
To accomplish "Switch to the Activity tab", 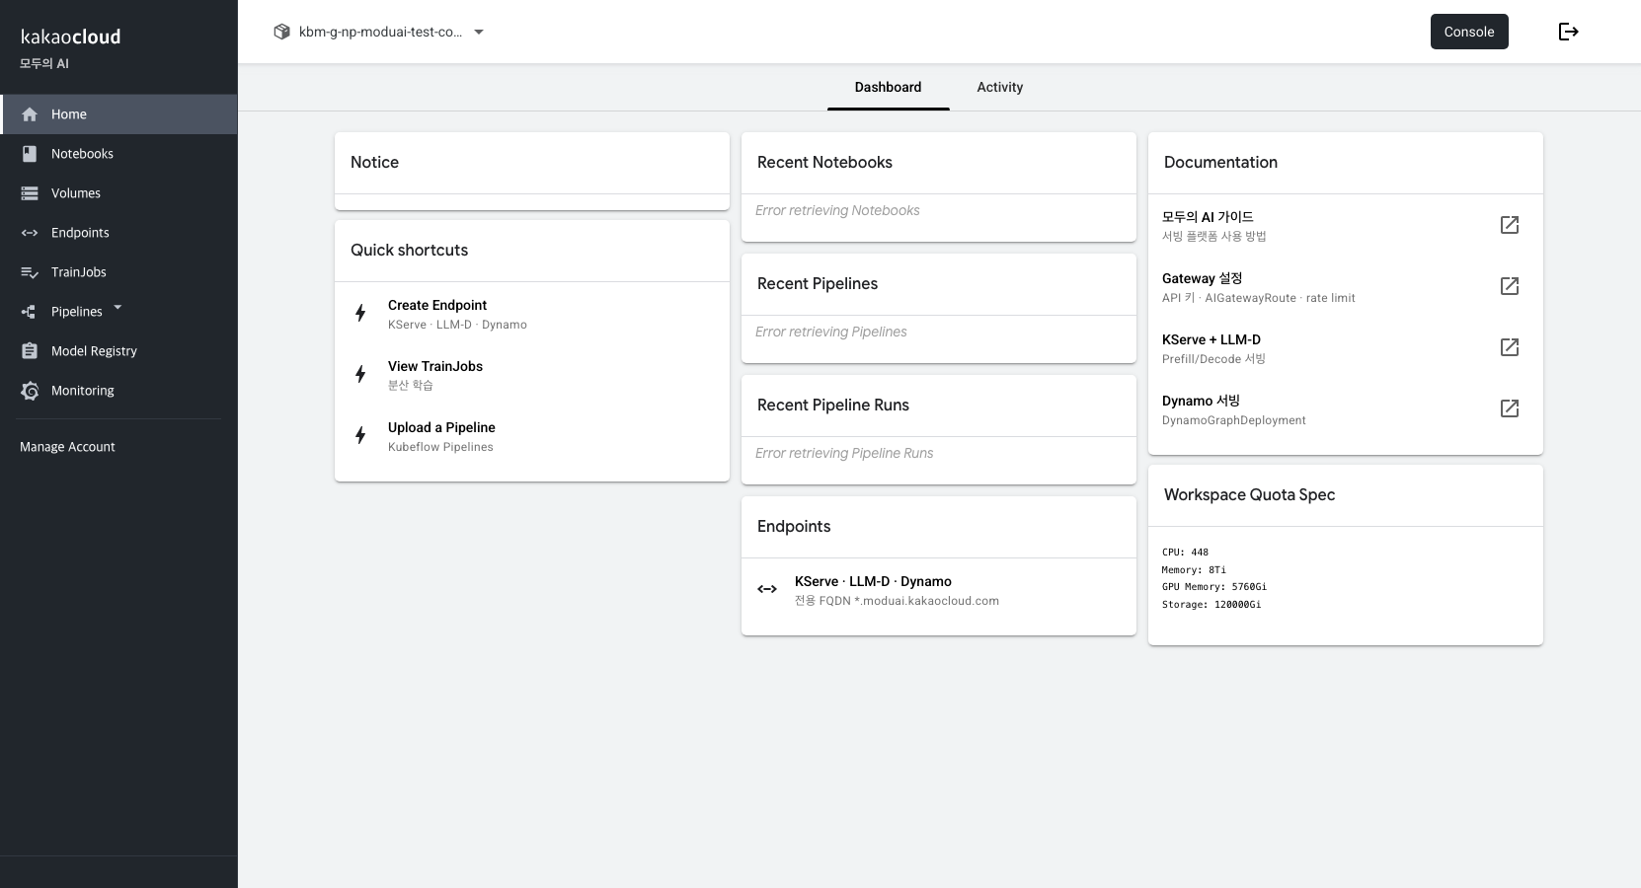I will pos(1000,87).
